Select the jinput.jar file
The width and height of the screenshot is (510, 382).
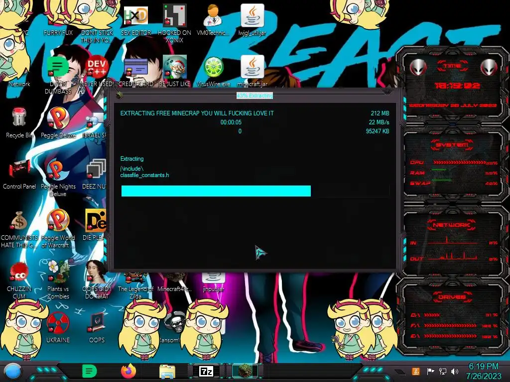(213, 283)
